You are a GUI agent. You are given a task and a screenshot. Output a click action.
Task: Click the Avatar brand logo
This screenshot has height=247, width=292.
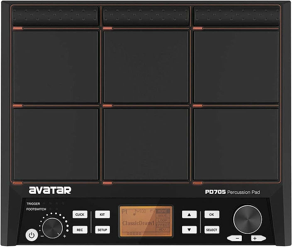50,190
